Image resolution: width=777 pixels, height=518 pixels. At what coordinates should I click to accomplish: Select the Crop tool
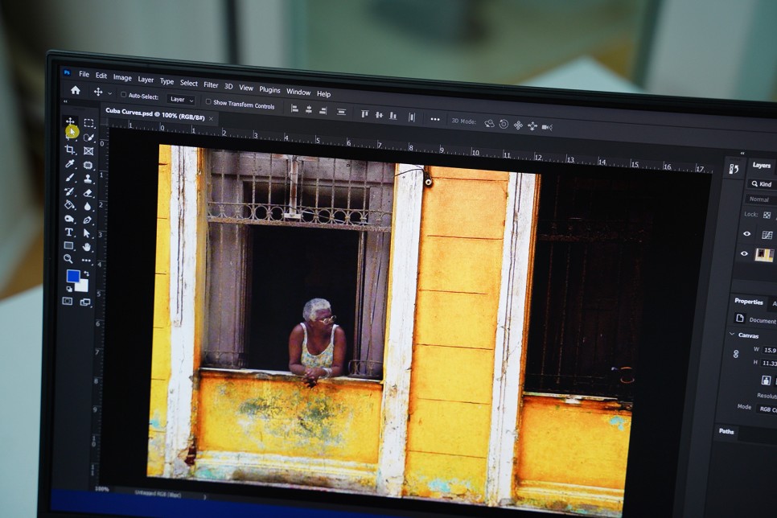point(70,149)
